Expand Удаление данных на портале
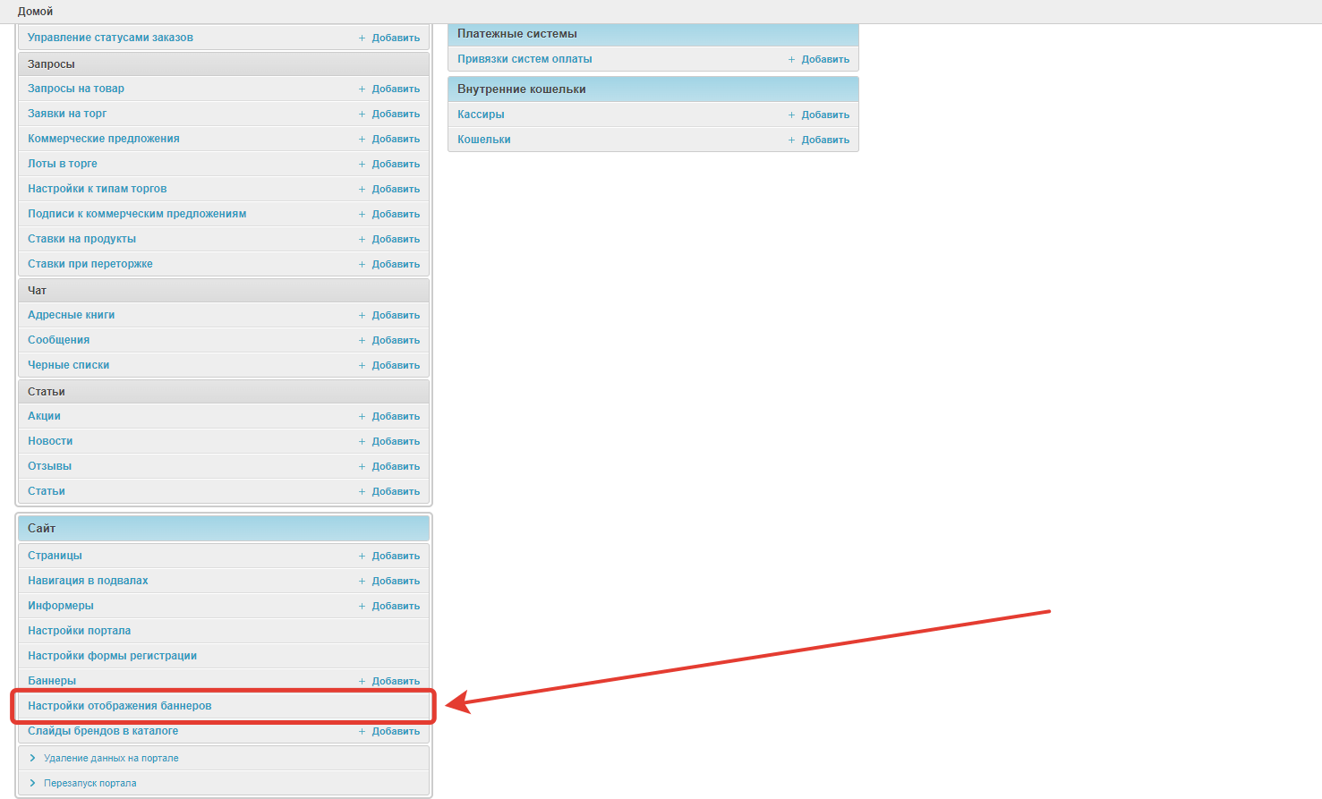This screenshot has width=1322, height=799. 110,759
